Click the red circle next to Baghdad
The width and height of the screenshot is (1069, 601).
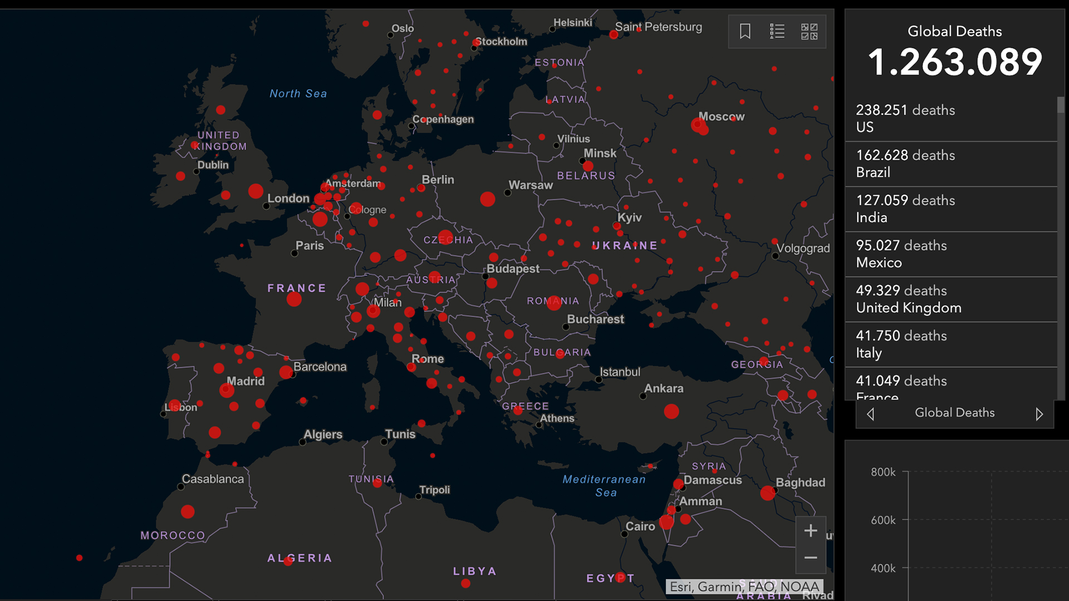coord(768,492)
